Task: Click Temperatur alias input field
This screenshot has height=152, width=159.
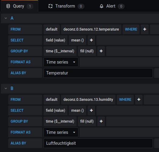Action: coord(98,73)
